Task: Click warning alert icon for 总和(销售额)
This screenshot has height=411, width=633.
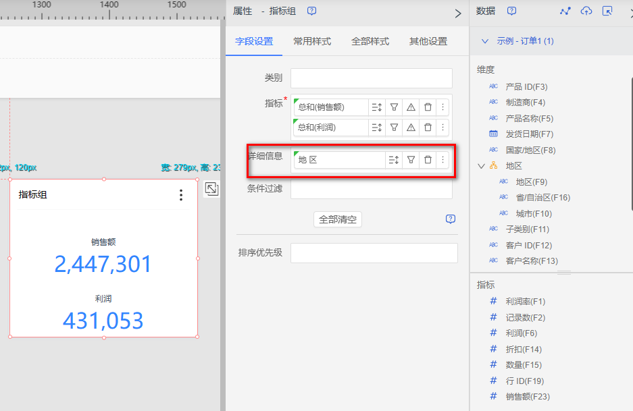Action: tap(411, 107)
